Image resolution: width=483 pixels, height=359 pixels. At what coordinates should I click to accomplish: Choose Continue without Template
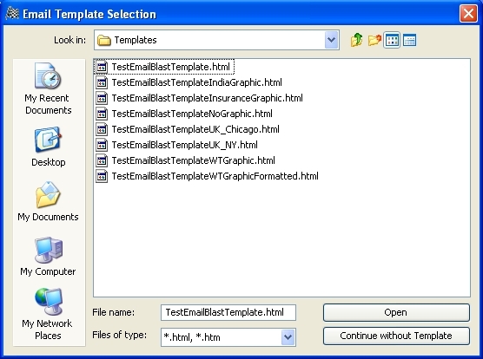coord(396,336)
